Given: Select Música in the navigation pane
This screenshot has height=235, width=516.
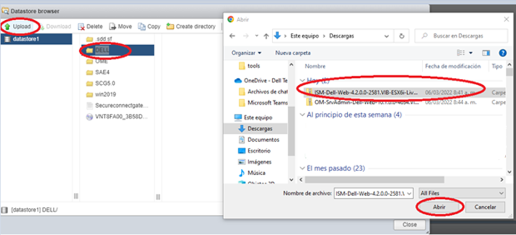Looking at the screenshot, I should [252, 173].
